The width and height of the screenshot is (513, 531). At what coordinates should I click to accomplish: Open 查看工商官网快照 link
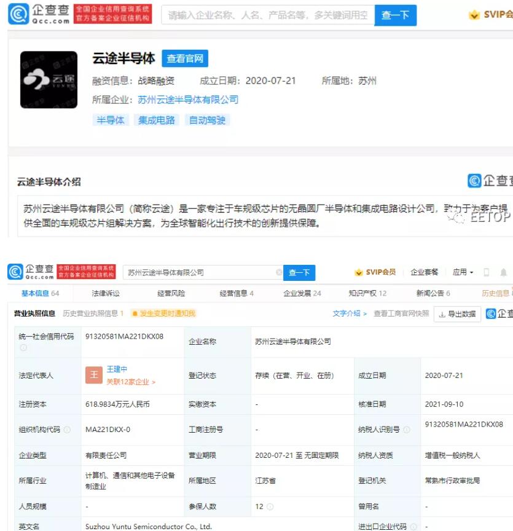coord(401,313)
